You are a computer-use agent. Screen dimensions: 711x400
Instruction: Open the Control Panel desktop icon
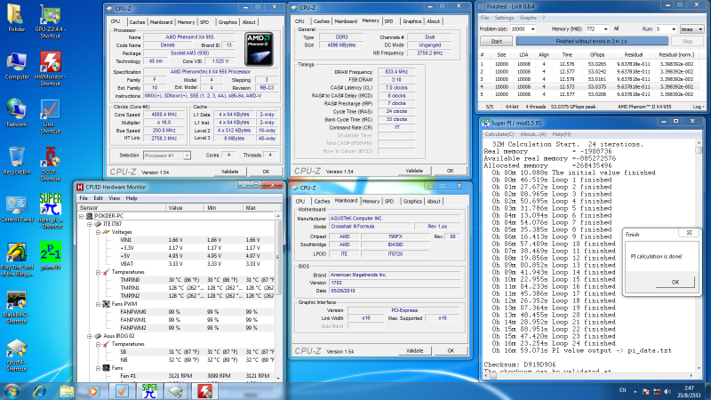(x=15, y=204)
